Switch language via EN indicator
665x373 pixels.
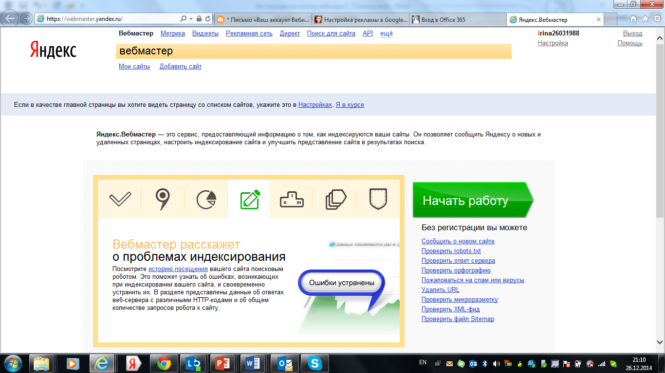click(x=423, y=362)
